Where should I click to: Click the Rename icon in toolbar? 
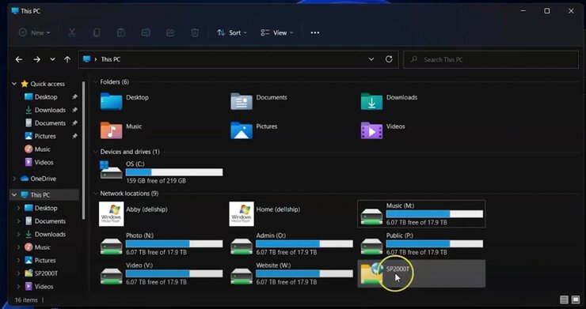[146, 33]
